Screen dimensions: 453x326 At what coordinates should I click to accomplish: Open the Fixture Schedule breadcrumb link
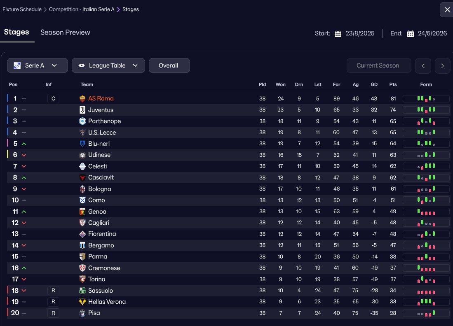click(x=22, y=9)
